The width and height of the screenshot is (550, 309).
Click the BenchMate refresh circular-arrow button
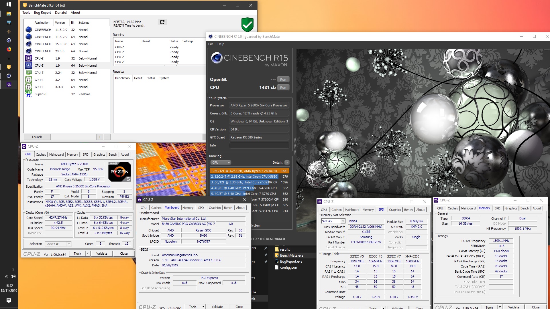click(x=162, y=22)
